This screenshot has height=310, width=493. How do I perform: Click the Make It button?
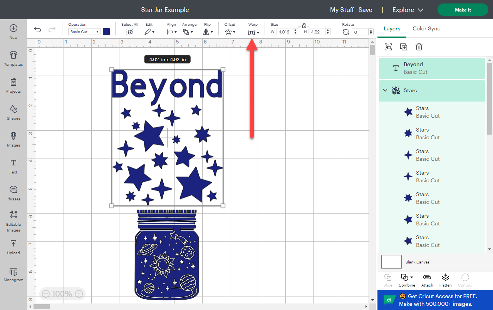463,10
